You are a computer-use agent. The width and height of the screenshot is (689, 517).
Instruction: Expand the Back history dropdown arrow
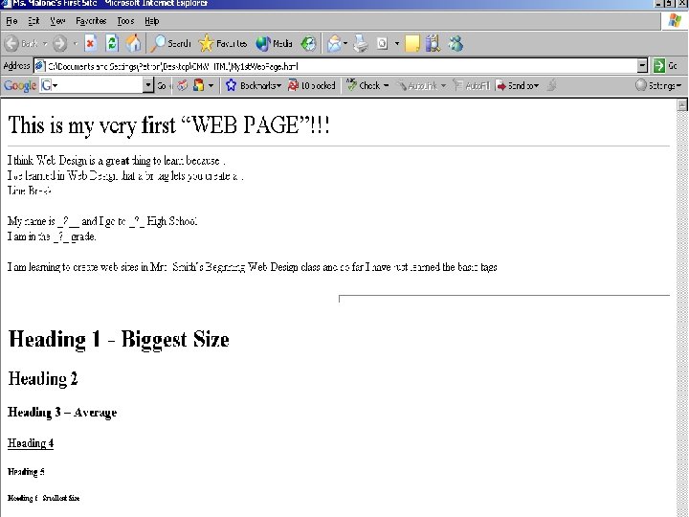[x=44, y=43]
